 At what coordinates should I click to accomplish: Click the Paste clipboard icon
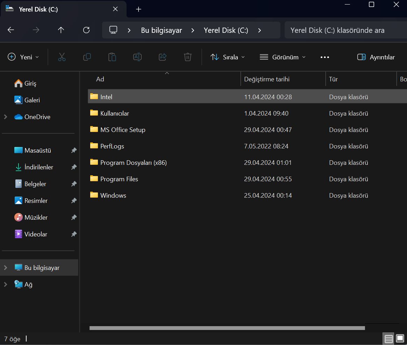pyautogui.click(x=112, y=57)
